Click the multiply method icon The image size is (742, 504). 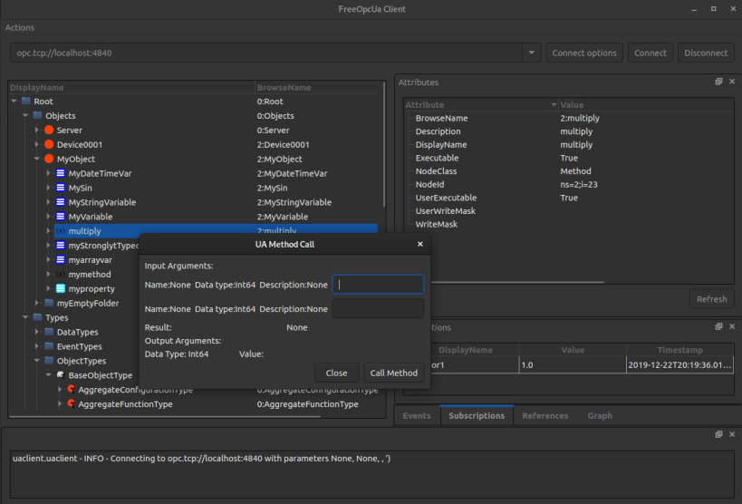(61, 231)
